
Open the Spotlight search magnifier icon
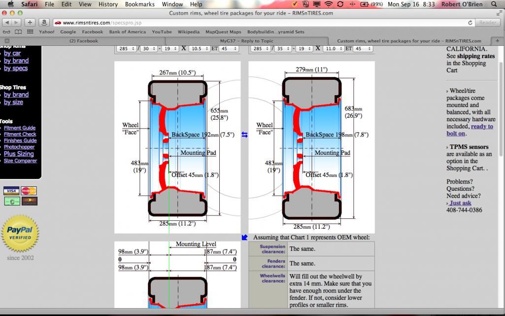[x=494, y=4]
